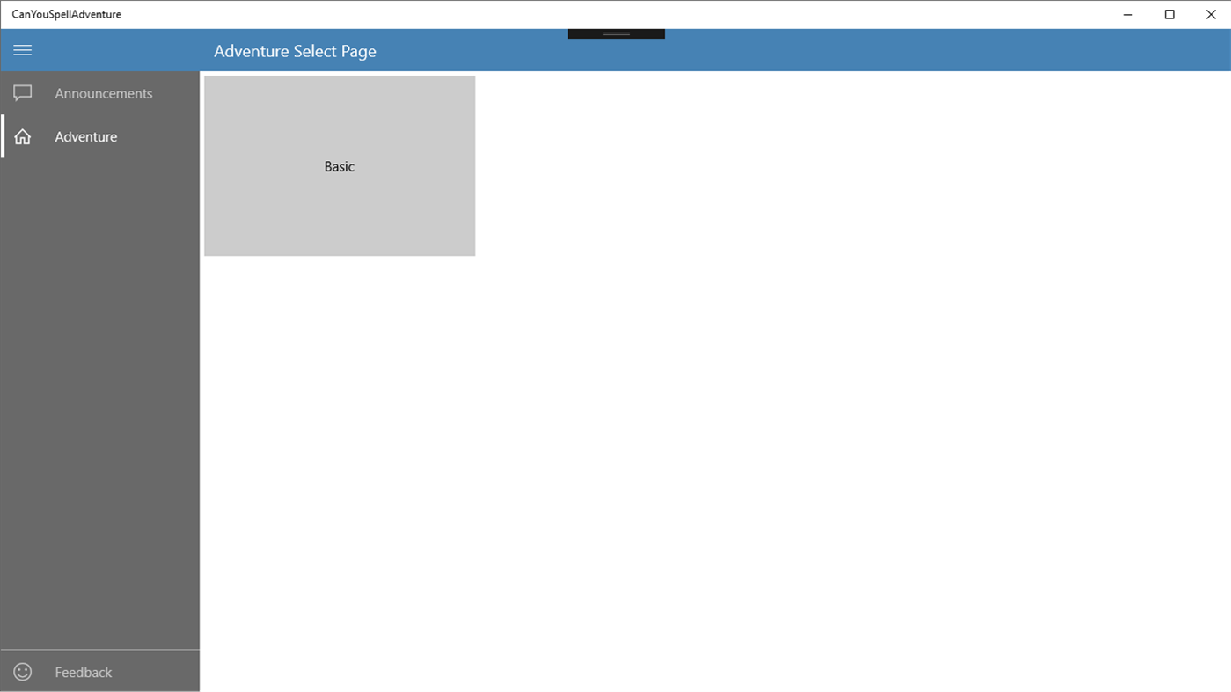Click the Adventure label in the sidebar
This screenshot has height=692, width=1231.
point(85,136)
